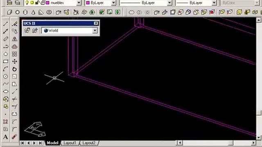Viewport: 262px width, 147px height.
Task: Toggle the muebles layer on/off lightbulb
Action: tap(27, 2)
